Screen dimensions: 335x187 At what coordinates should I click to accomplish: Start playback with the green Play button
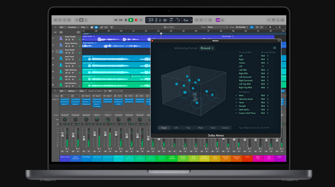131,20
